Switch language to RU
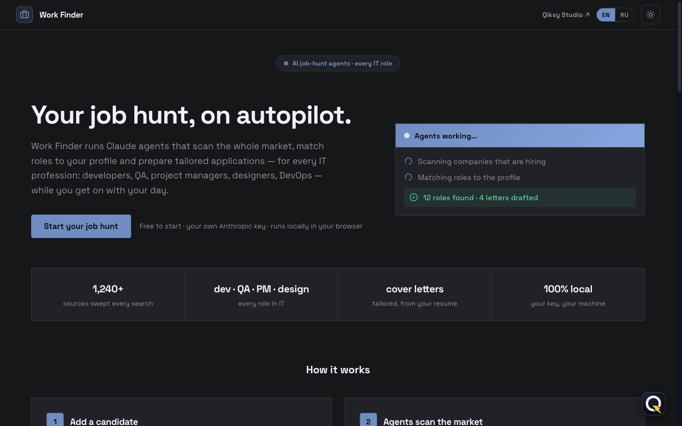Image resolution: width=682 pixels, height=426 pixels. [624, 15]
